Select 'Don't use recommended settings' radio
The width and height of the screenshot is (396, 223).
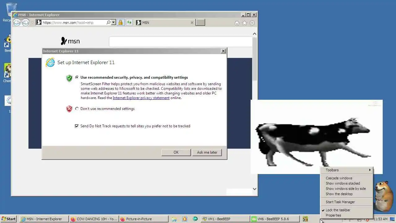tap(77, 109)
